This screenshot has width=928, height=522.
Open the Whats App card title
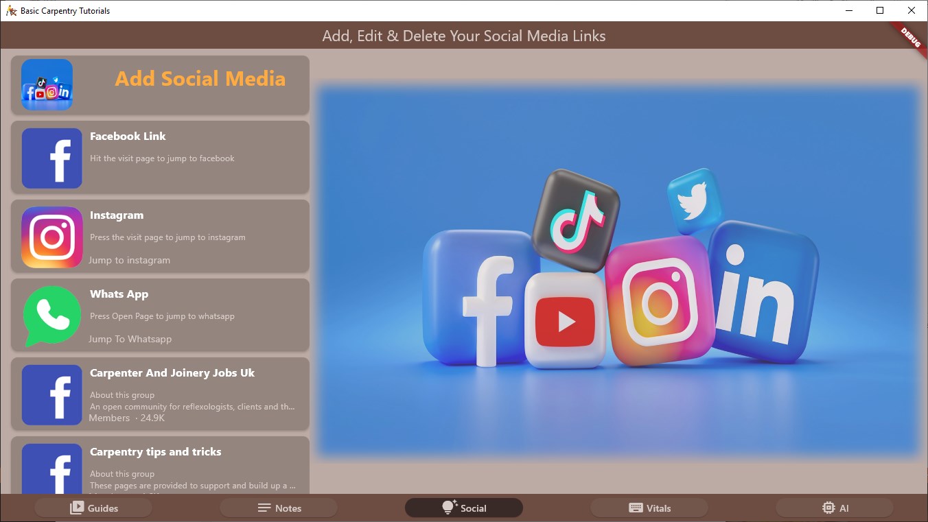tap(119, 294)
